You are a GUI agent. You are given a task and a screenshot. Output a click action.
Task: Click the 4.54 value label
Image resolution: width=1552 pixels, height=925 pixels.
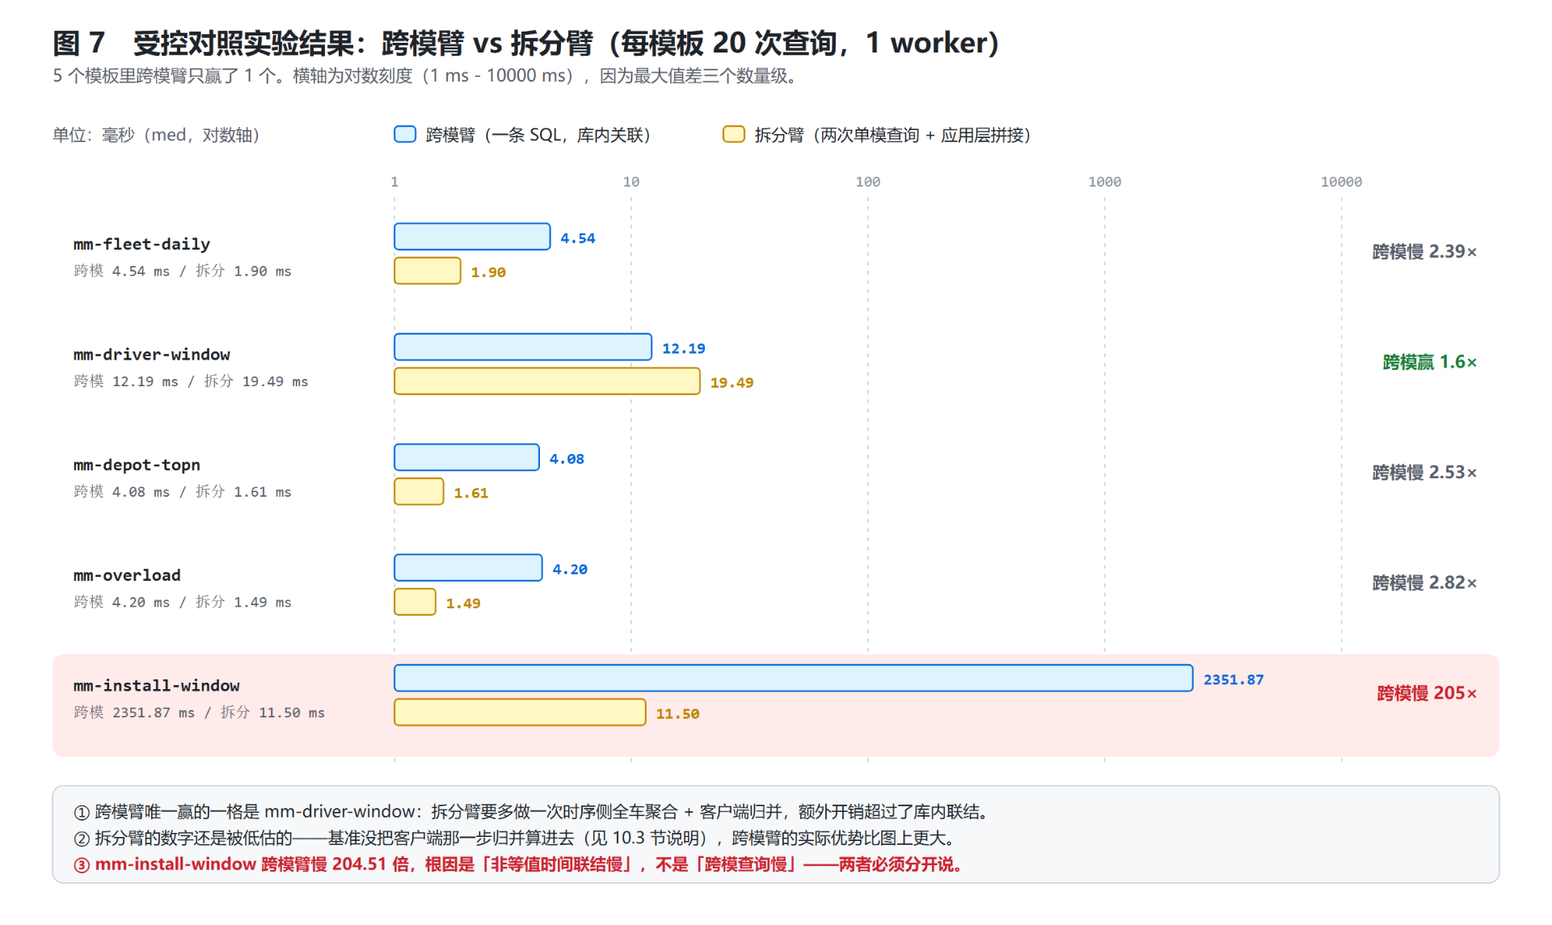coord(578,238)
